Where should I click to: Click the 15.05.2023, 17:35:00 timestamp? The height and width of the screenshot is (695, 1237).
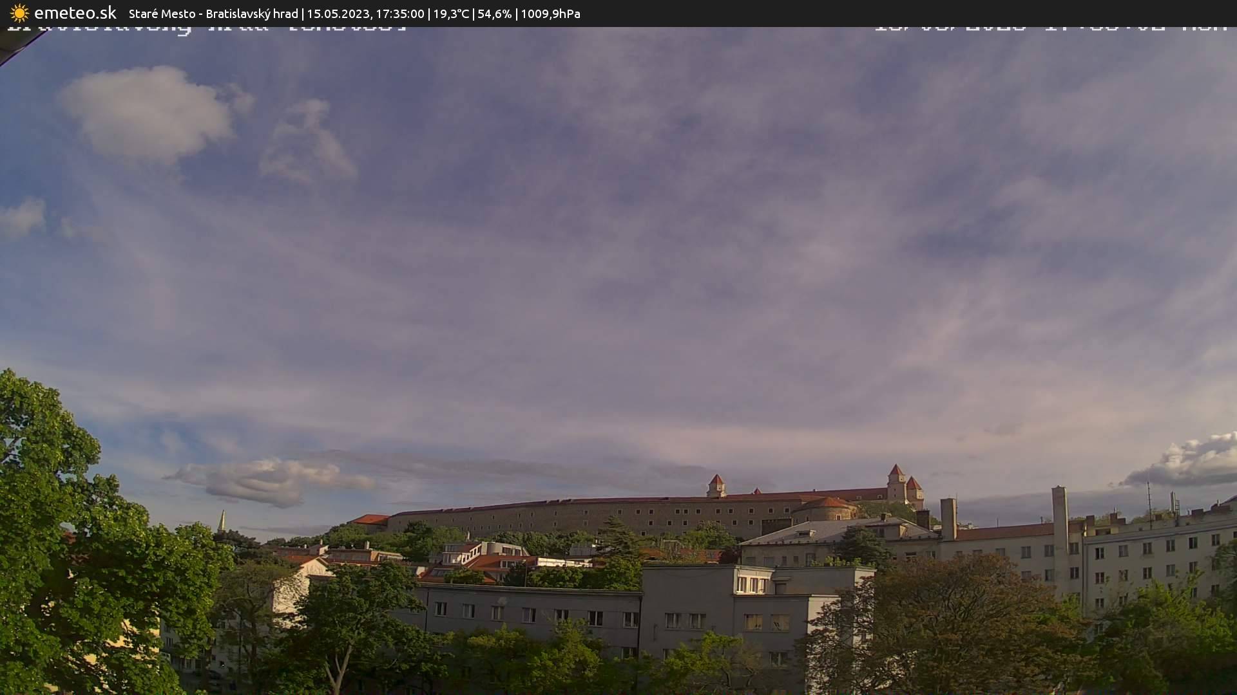[x=367, y=13]
